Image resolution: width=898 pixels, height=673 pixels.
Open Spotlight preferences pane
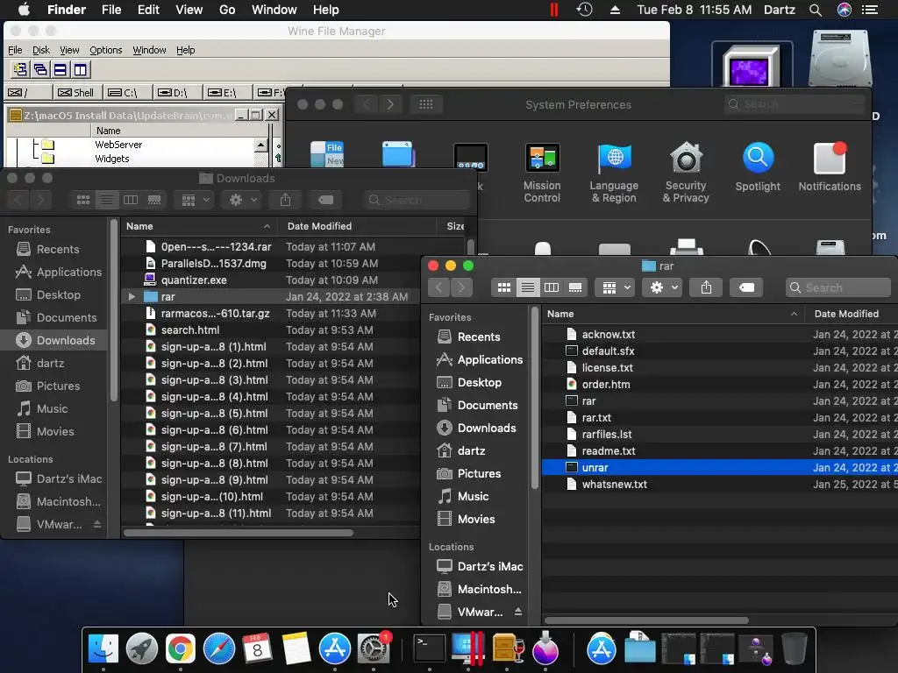[x=758, y=167]
